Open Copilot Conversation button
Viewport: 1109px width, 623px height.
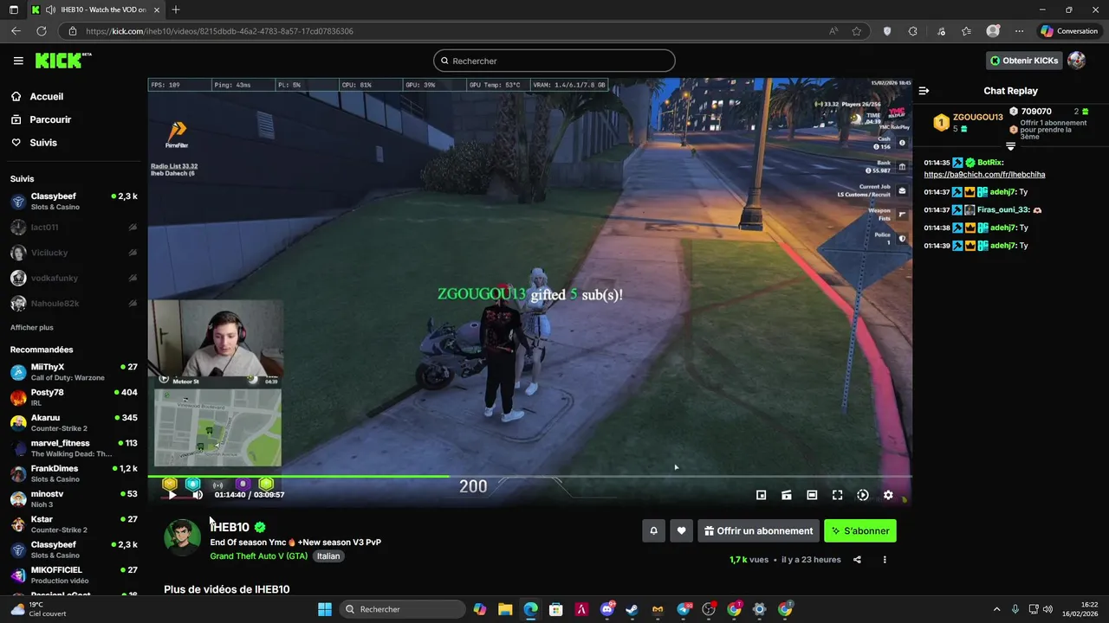click(1070, 31)
